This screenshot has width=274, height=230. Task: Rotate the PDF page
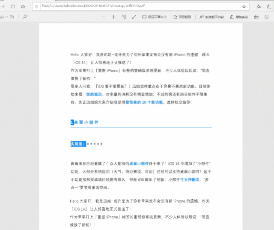pyautogui.click(x=124, y=17)
